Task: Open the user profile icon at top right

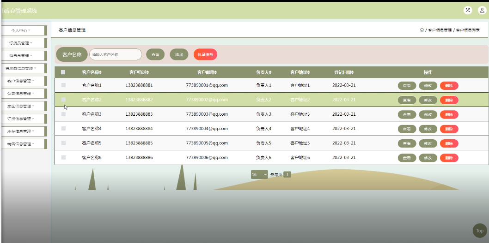Action: tap(481, 10)
